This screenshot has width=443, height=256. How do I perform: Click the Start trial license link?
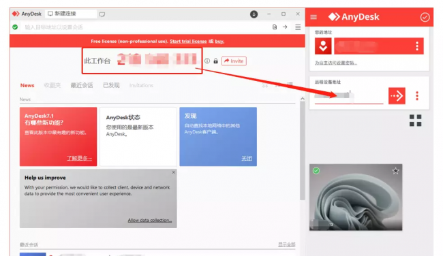click(x=188, y=42)
